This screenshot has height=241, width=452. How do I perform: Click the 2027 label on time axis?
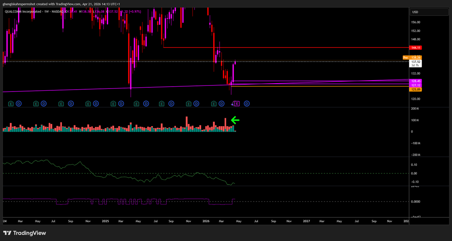306,222
